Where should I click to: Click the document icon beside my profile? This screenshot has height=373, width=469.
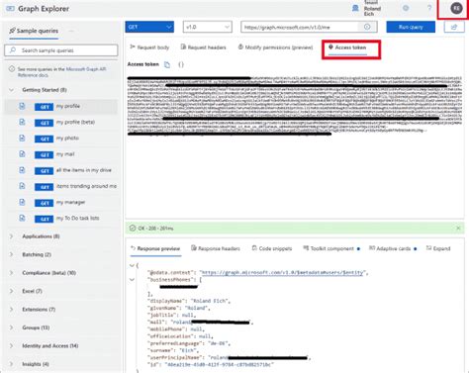[22, 106]
